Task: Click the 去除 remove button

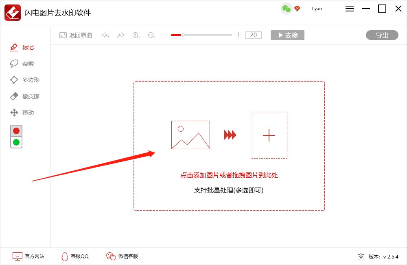Action: 287,35
